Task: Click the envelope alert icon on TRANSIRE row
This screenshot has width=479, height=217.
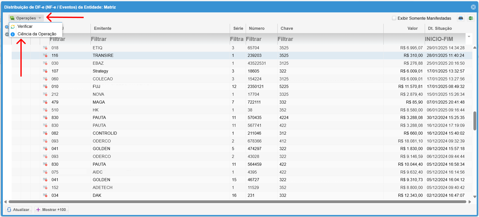Action: tap(45, 55)
